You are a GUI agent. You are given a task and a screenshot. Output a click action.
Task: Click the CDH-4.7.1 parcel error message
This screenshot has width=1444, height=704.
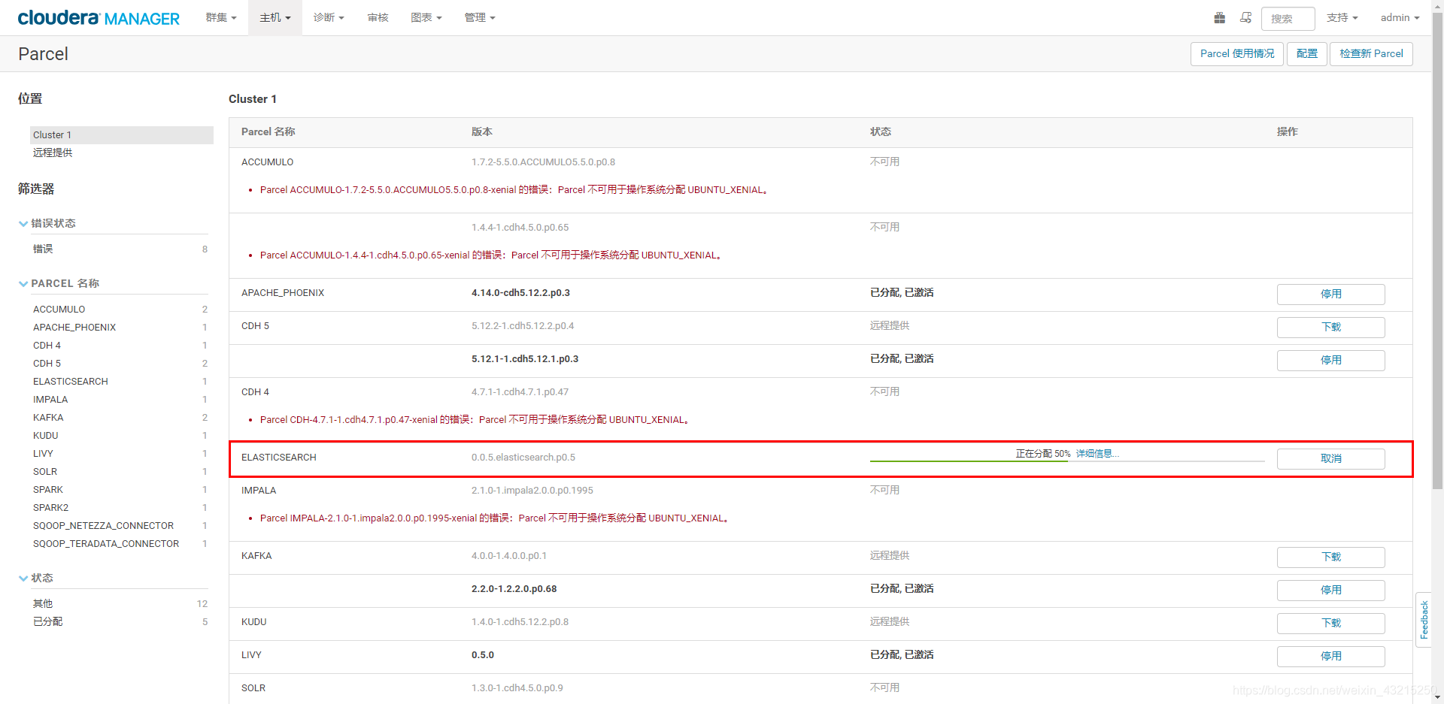475,420
